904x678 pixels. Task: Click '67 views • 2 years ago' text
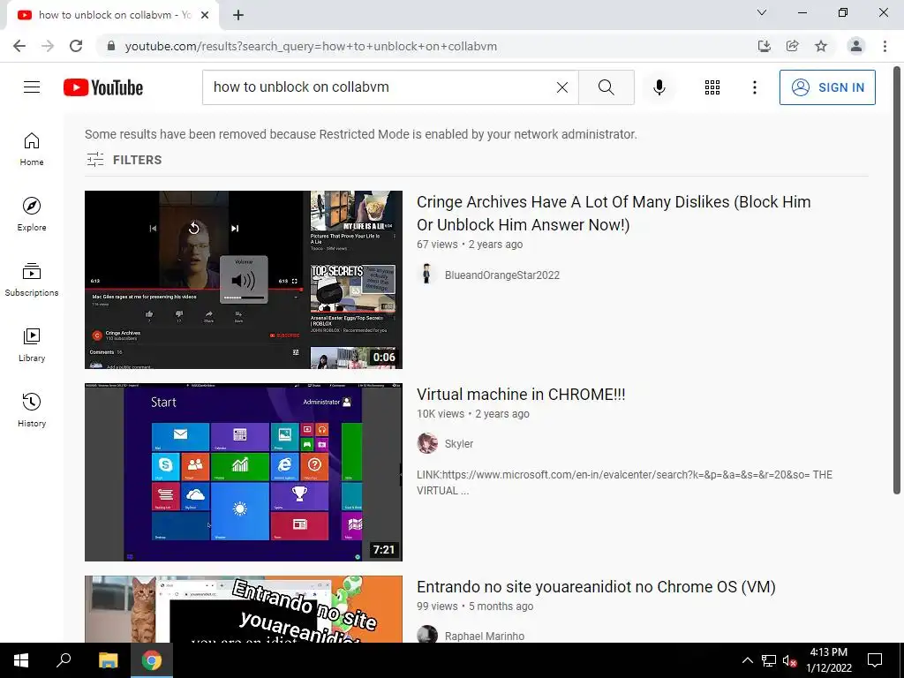point(470,244)
